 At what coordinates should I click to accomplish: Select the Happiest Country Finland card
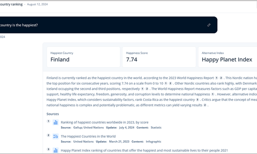(84, 57)
